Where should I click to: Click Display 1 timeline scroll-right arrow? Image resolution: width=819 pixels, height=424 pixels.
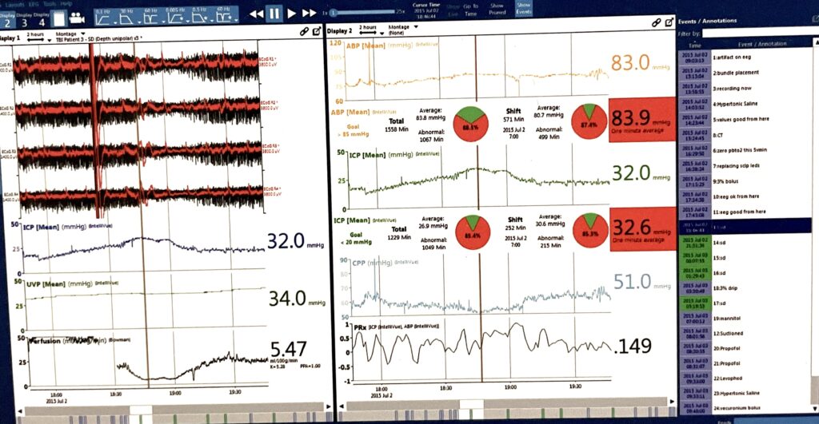point(327,406)
